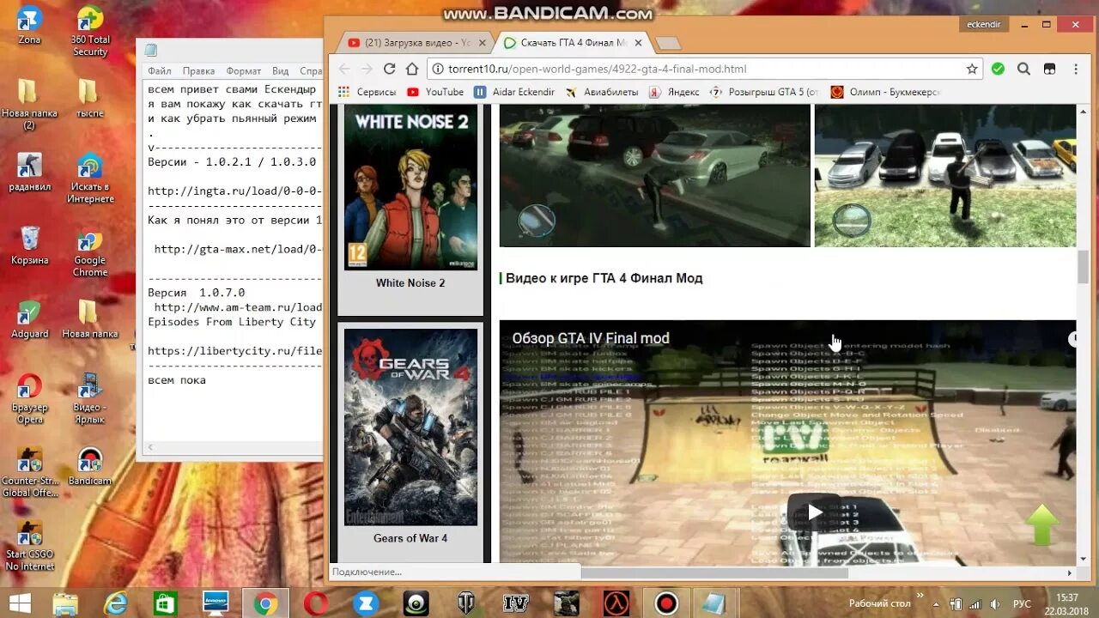Viewport: 1099px width, 618px height.
Task: Open Half-Life lambda taskbar icon
Action: click(x=616, y=603)
